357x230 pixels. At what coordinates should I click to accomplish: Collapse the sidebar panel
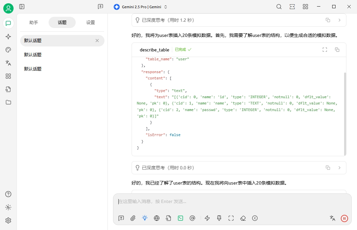tap(22, 7)
